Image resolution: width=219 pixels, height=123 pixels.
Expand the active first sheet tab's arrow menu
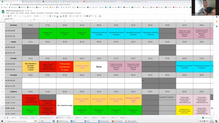(x=17, y=118)
